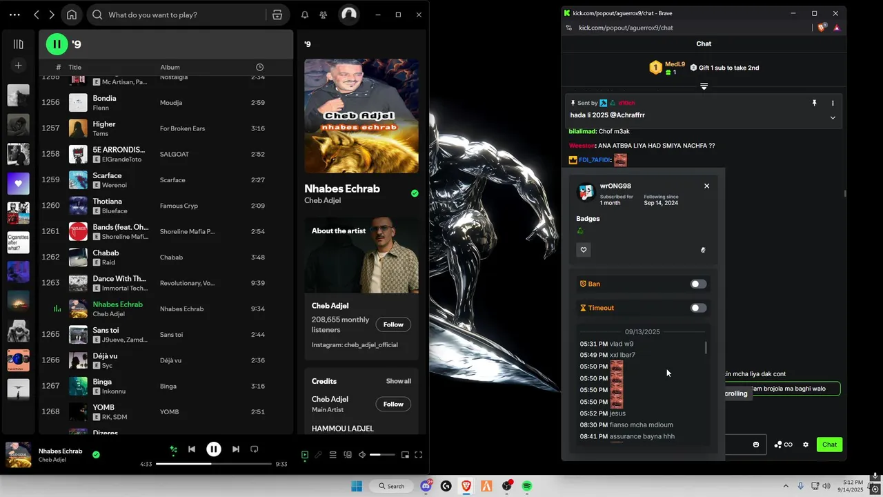The height and width of the screenshot is (497, 883).
Task: Expand Your Library sidebar in Spotify
Action: [x=19, y=44]
